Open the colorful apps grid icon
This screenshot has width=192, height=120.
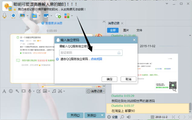67,16
